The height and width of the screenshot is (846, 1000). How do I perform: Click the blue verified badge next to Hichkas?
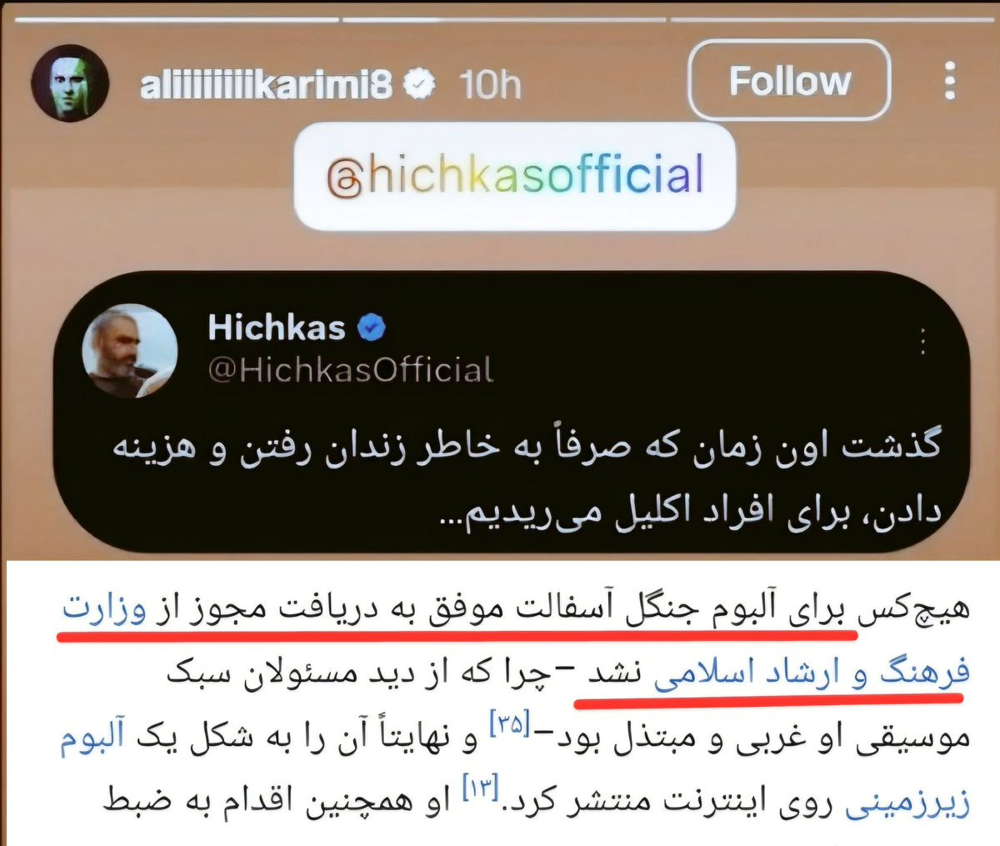(x=372, y=328)
